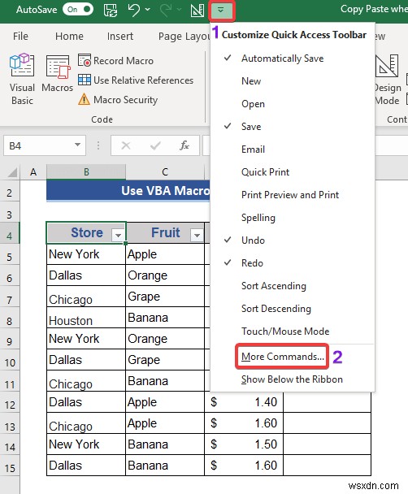Click Houston cell in row 8

(86, 318)
